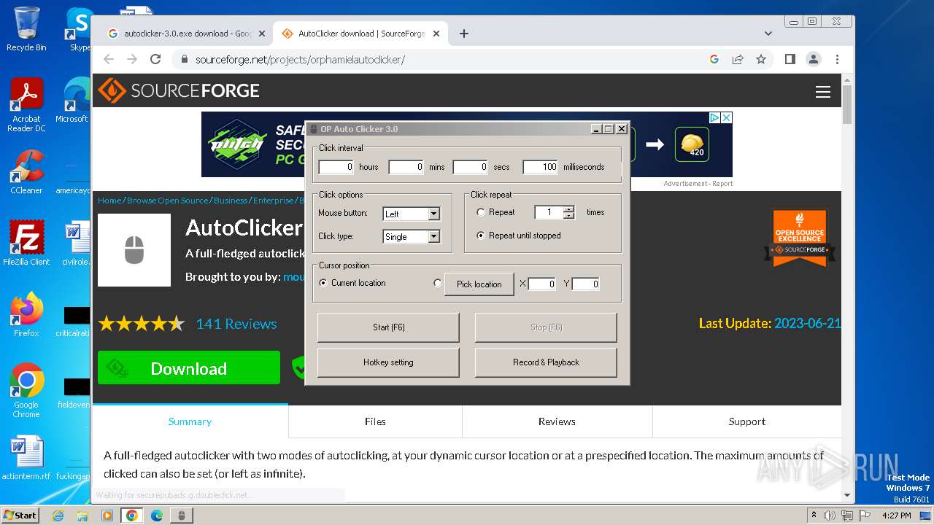The width and height of the screenshot is (934, 525).
Task: Click Start (F6) button
Action: (x=388, y=327)
